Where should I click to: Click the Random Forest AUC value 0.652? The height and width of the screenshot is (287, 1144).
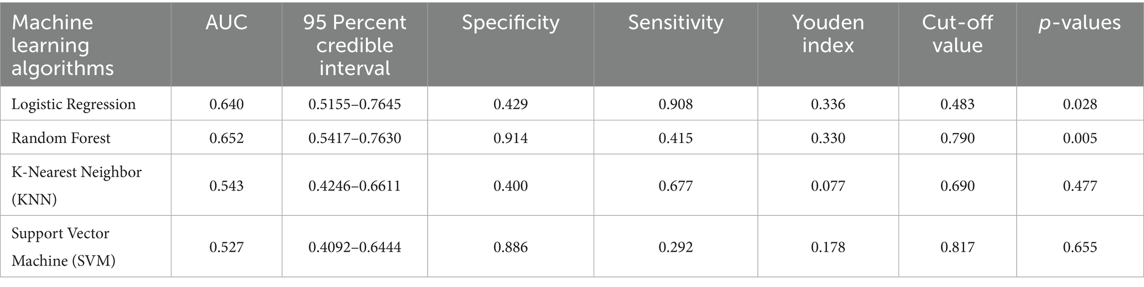[226, 138]
